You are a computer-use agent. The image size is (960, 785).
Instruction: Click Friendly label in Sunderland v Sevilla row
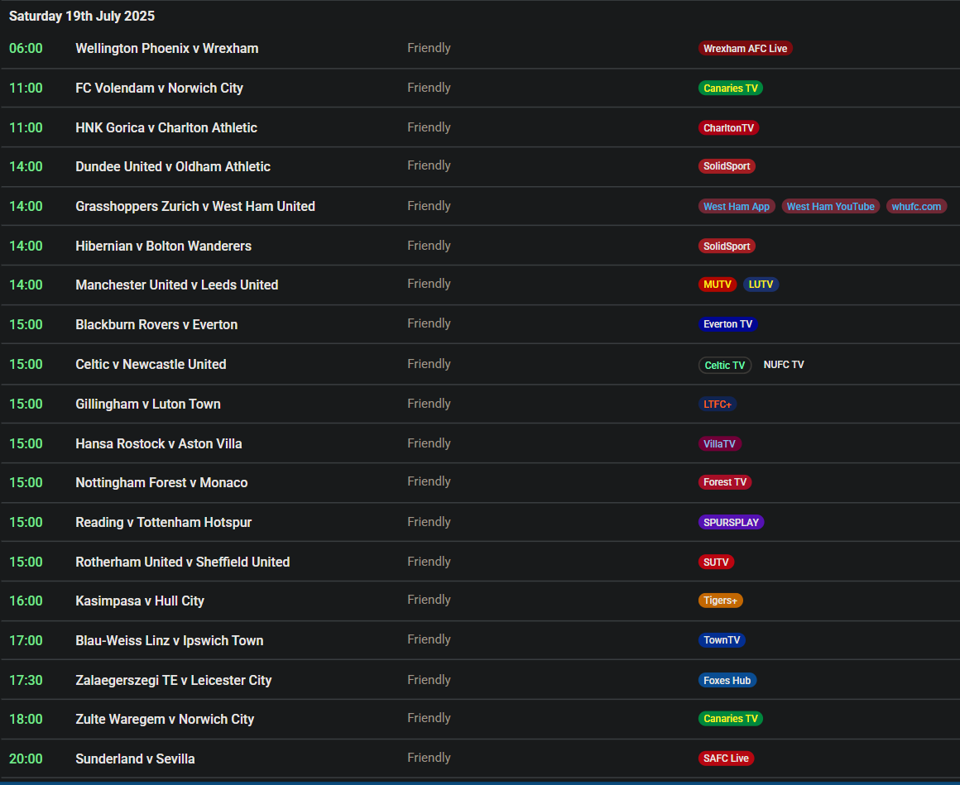click(x=429, y=758)
